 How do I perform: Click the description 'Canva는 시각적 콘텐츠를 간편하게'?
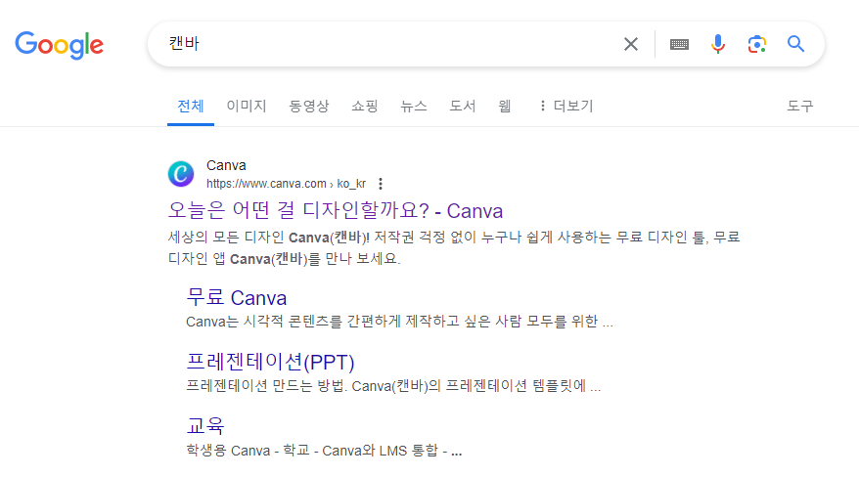399,322
